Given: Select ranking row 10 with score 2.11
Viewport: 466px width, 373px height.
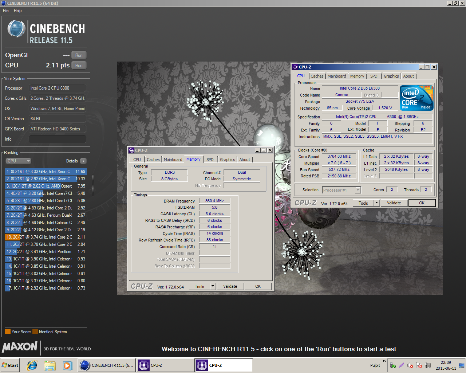Looking at the screenshot, I should [46, 237].
